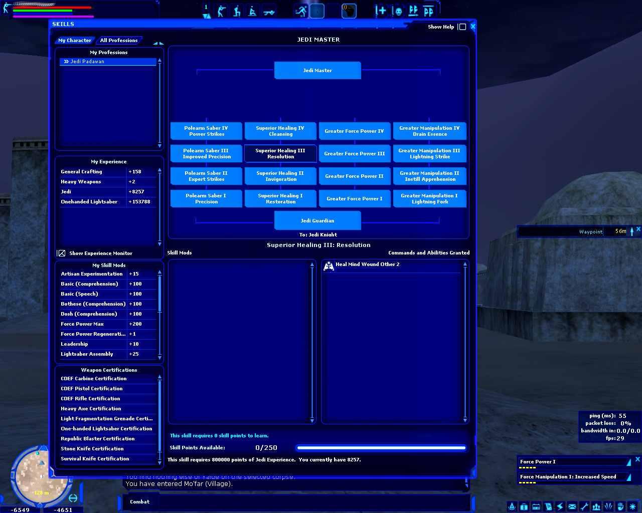Select the kneeling posture icon
The image size is (642, 513).
[x=237, y=11]
